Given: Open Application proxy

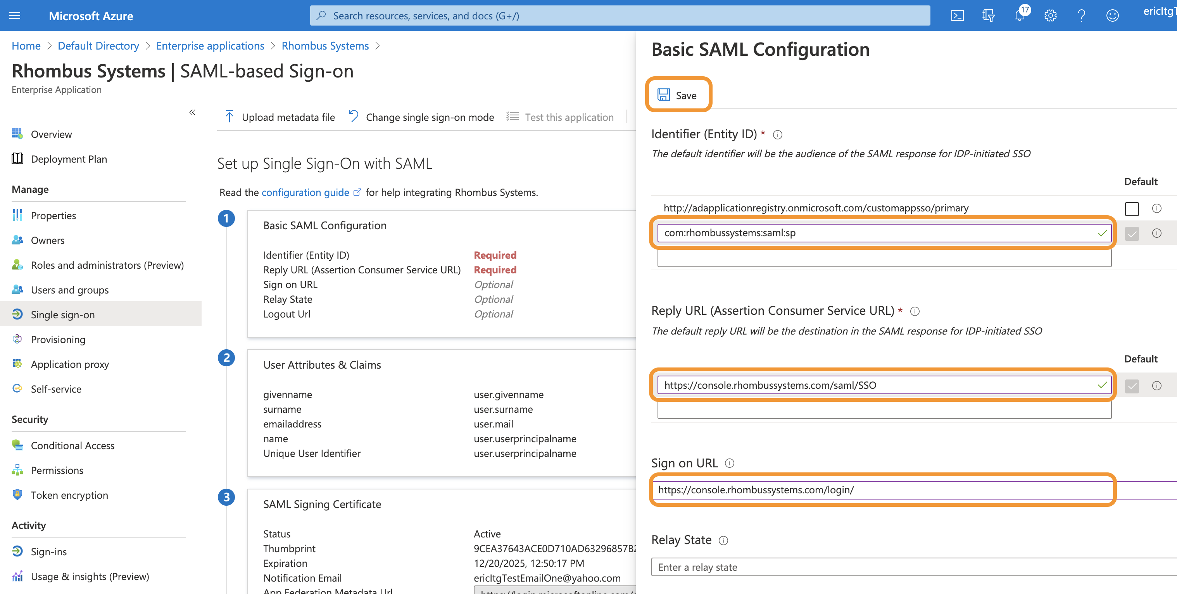Looking at the screenshot, I should tap(69, 364).
